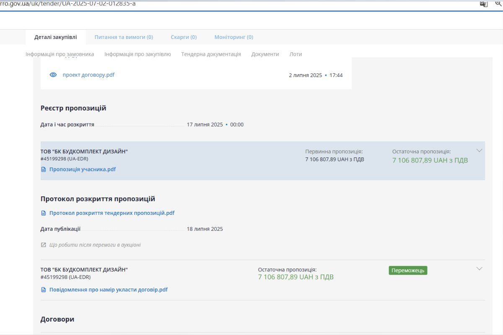Jump to Інформація про закупівлю section
This screenshot has height=335, width=503.
pyautogui.click(x=137, y=54)
